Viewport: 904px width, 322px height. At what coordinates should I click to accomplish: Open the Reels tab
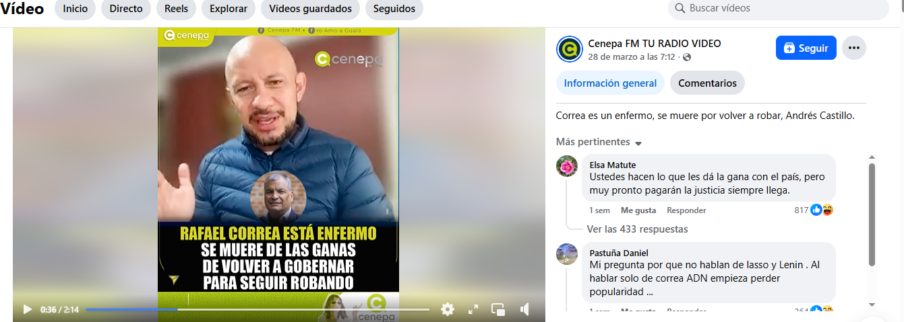coord(176,9)
